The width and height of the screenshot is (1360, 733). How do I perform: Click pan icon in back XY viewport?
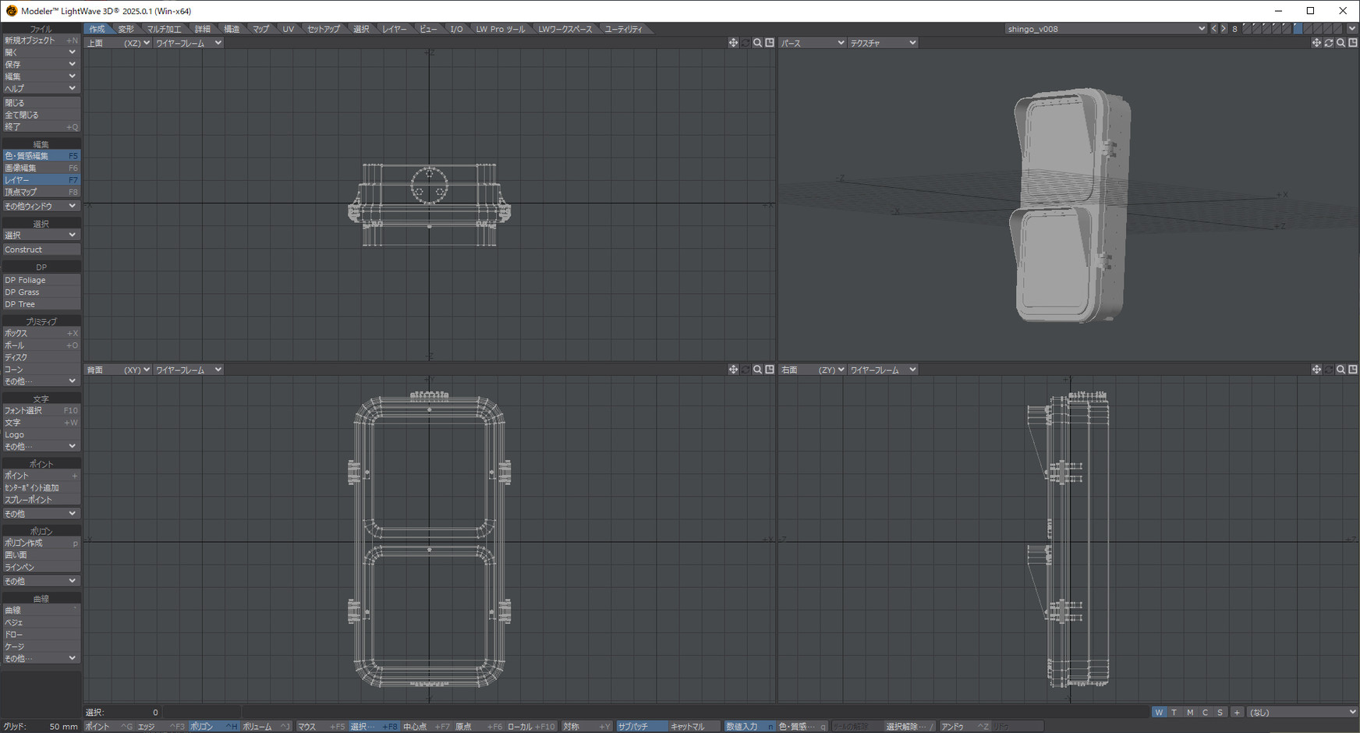[733, 370]
